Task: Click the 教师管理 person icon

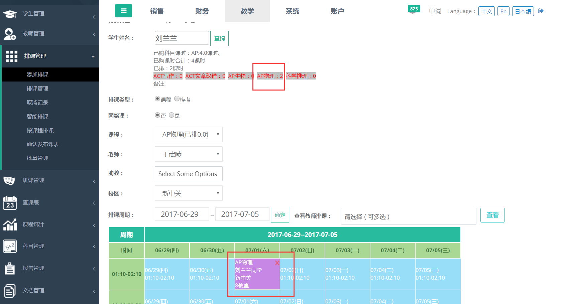Action: tap(10, 34)
